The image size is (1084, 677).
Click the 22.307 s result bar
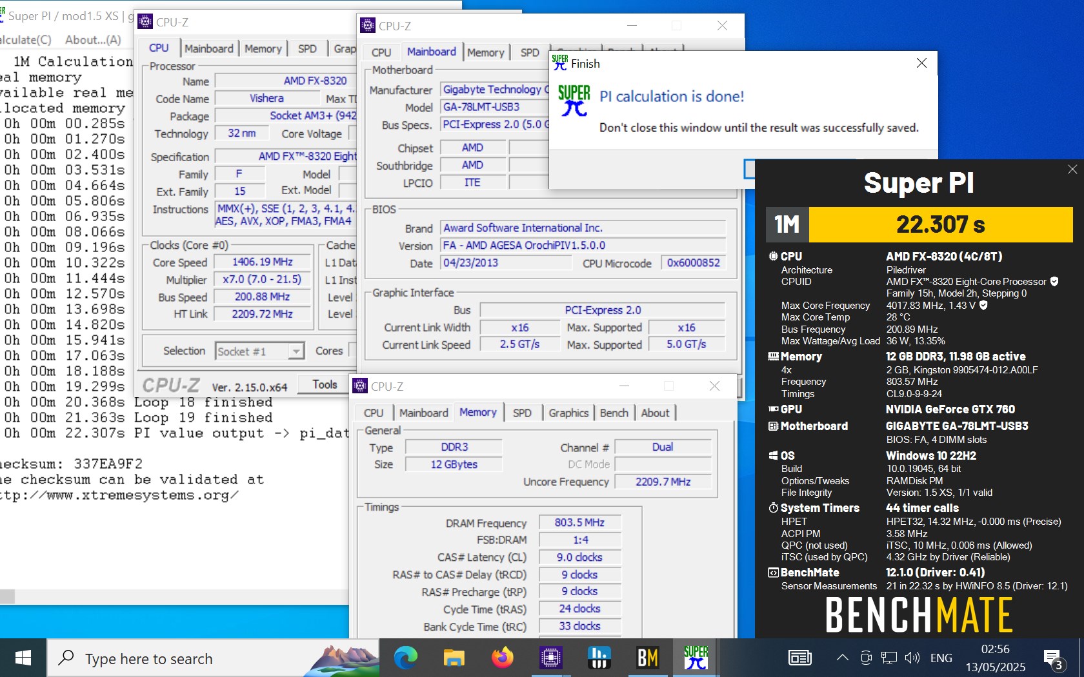pyautogui.click(x=941, y=224)
